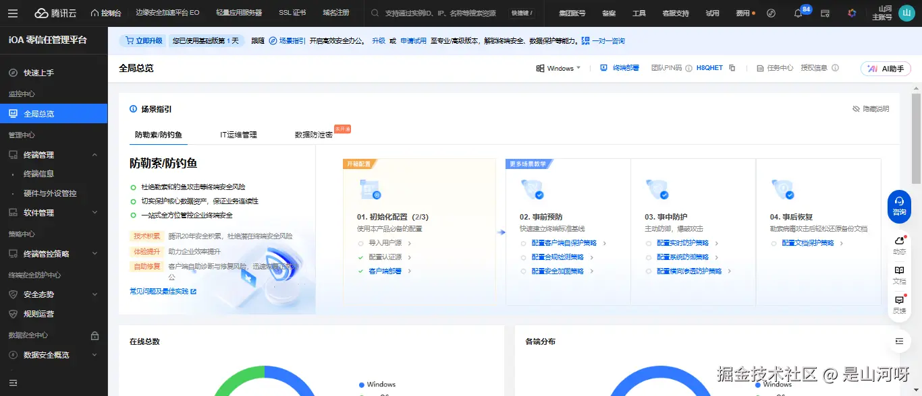Open the Windows platform dropdown

click(x=558, y=68)
